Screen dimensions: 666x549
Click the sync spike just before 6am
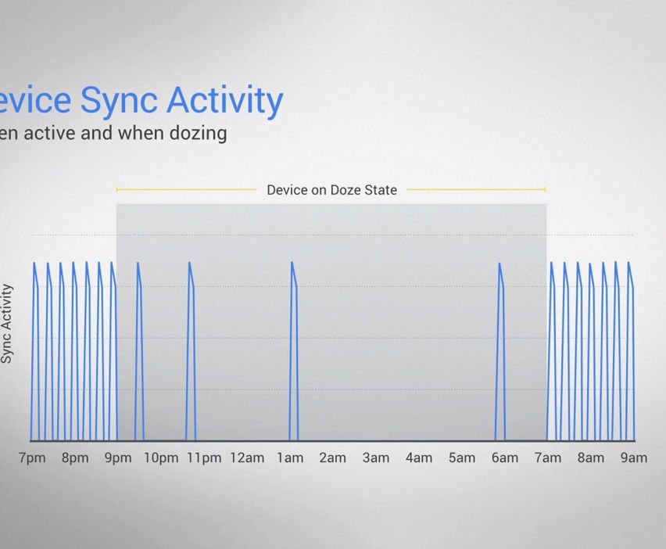pos(501,352)
